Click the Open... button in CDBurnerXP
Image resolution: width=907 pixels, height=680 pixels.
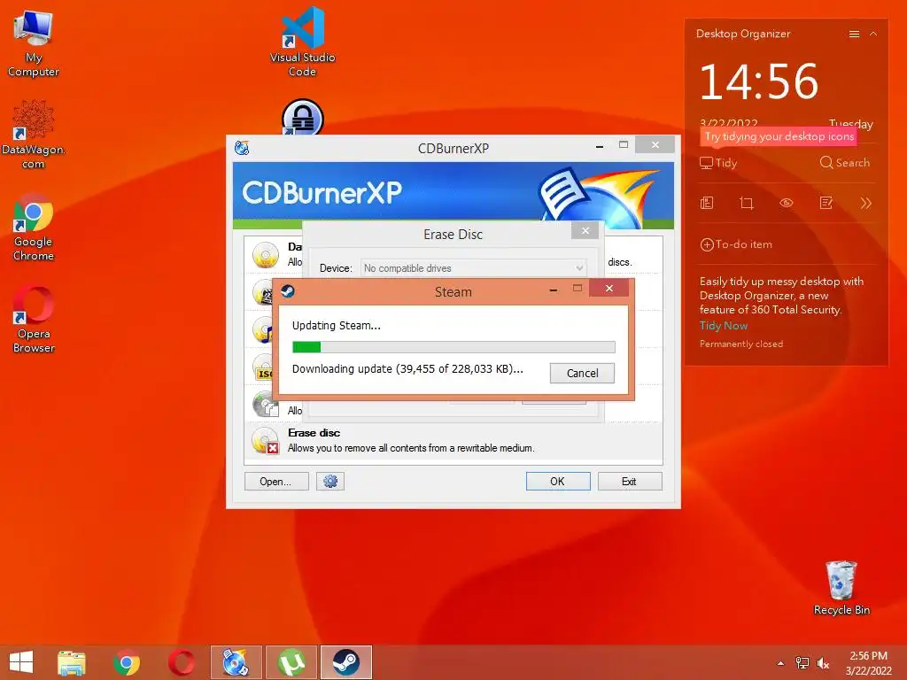276,481
